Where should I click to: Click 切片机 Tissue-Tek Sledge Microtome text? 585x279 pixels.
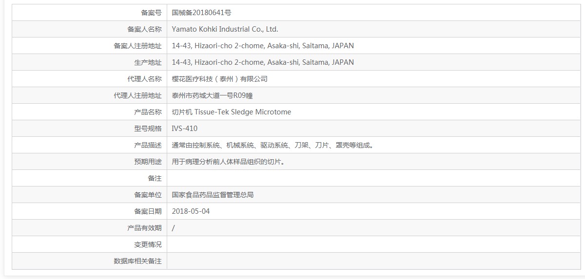pyautogui.click(x=232, y=112)
